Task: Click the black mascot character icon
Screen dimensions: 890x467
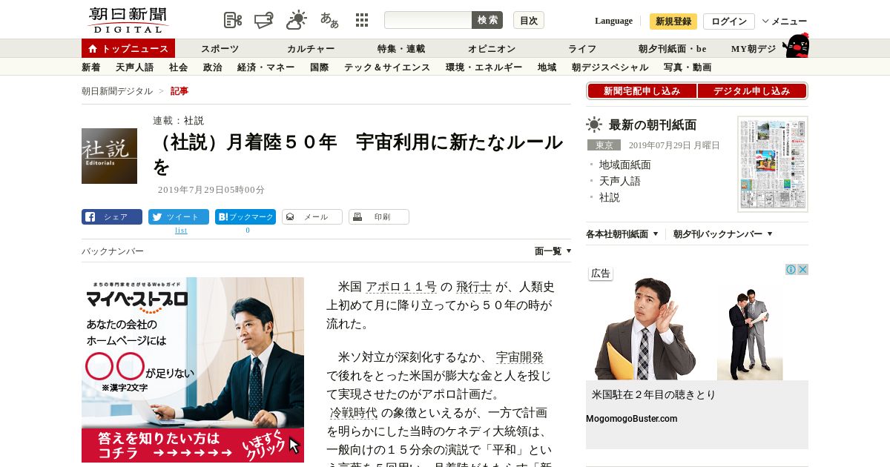Action: [797, 46]
